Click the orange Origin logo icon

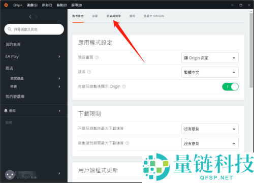tap(6, 5)
